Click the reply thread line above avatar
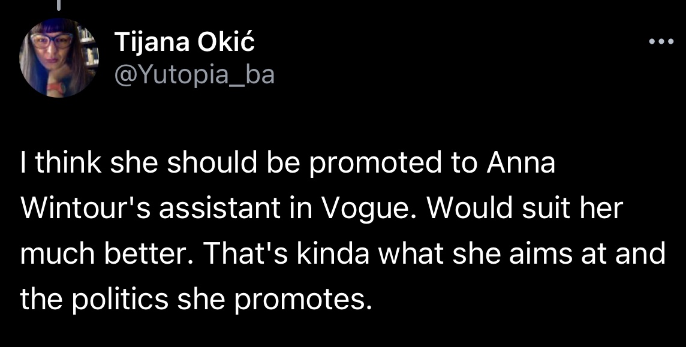The image size is (686, 347). 58,5
